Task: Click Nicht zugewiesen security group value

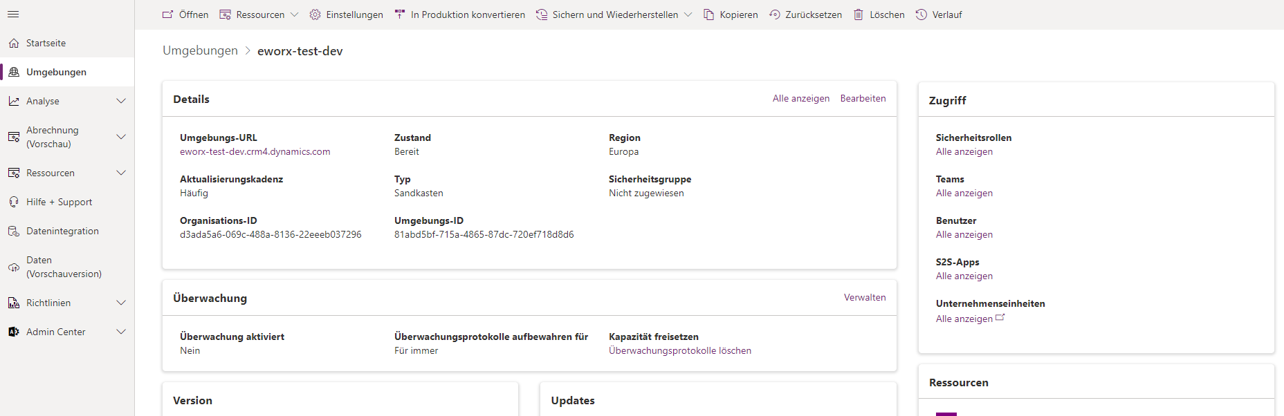Action: pos(646,193)
